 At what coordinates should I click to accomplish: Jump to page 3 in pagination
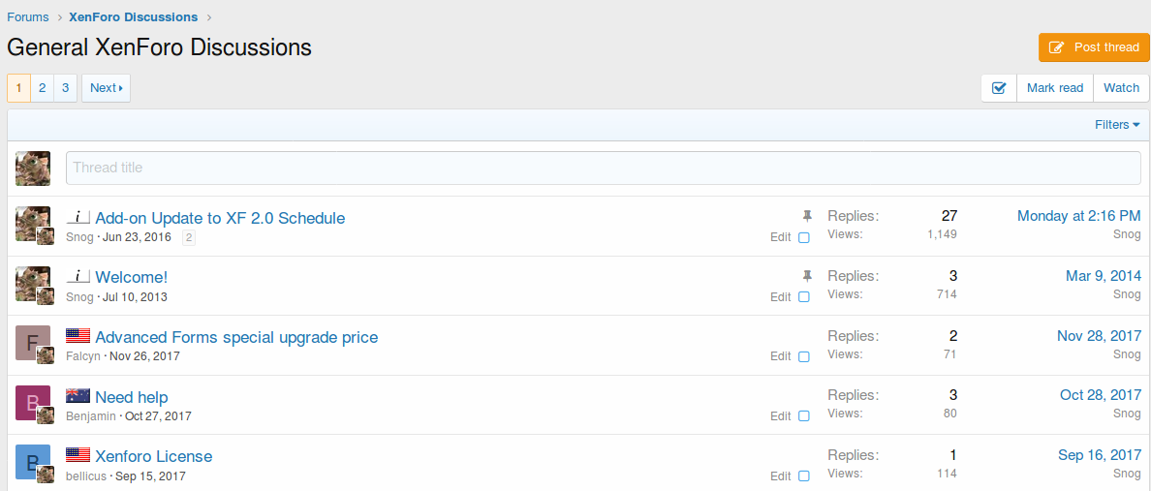click(x=65, y=88)
